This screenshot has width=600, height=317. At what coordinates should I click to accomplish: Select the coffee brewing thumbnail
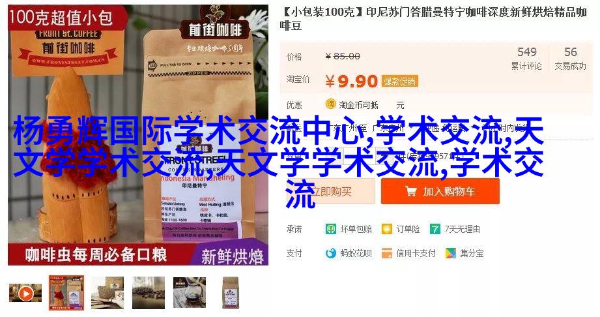[x=190, y=293]
